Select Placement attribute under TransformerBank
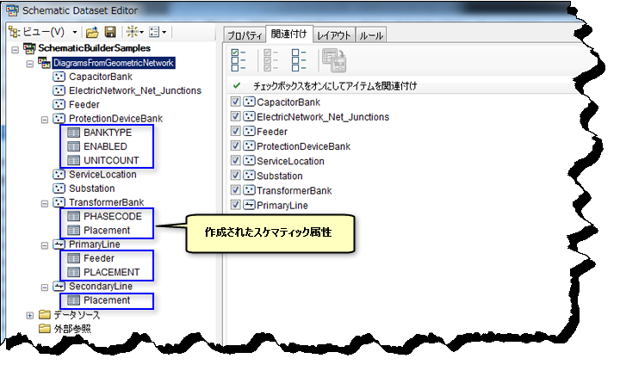This screenshot has height=377, width=620. pyautogui.click(x=107, y=231)
